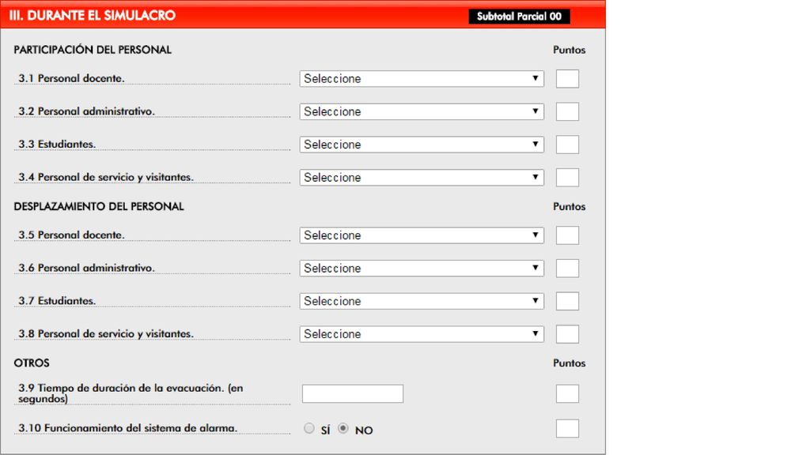Click the points box for item 3.1
The width and height of the screenshot is (810, 455).
click(567, 78)
